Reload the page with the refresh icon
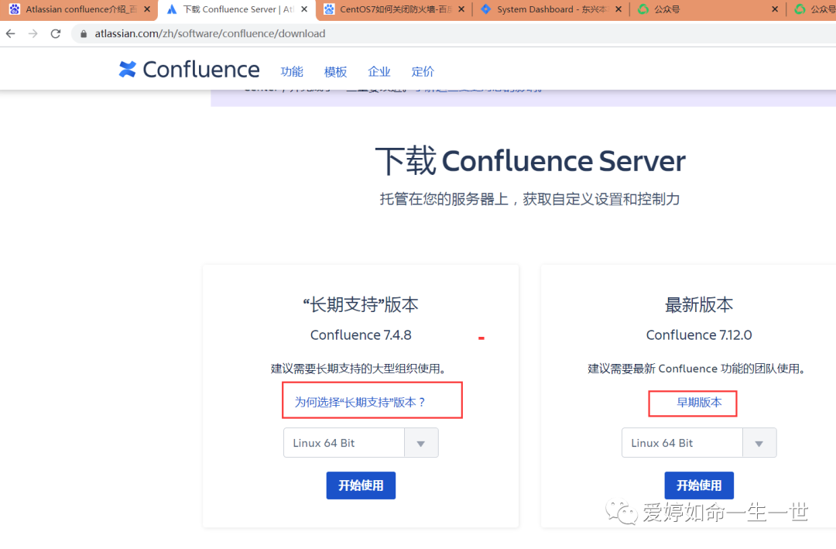The image size is (836, 549). pos(56,33)
